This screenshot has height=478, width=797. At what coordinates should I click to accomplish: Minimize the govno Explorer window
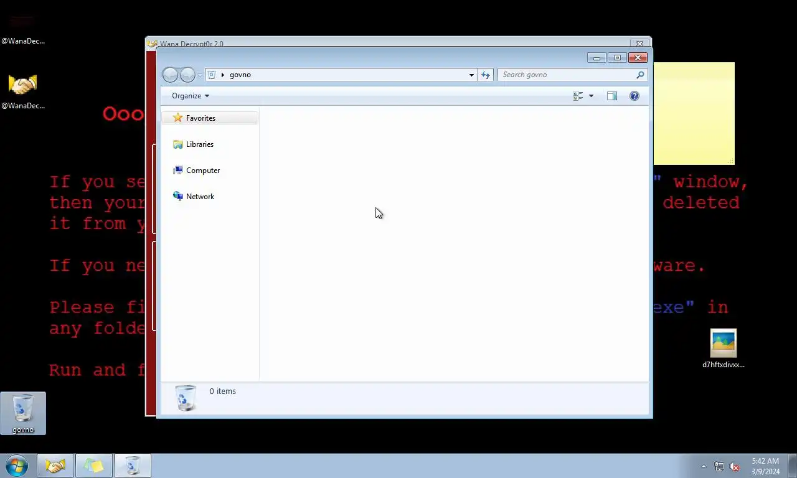(x=597, y=58)
